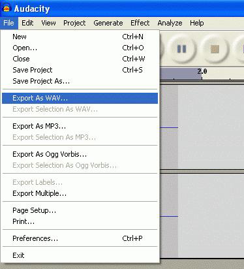Choose New from the File menu
Image resolution: width=244 pixels, height=269 pixels.
point(80,37)
